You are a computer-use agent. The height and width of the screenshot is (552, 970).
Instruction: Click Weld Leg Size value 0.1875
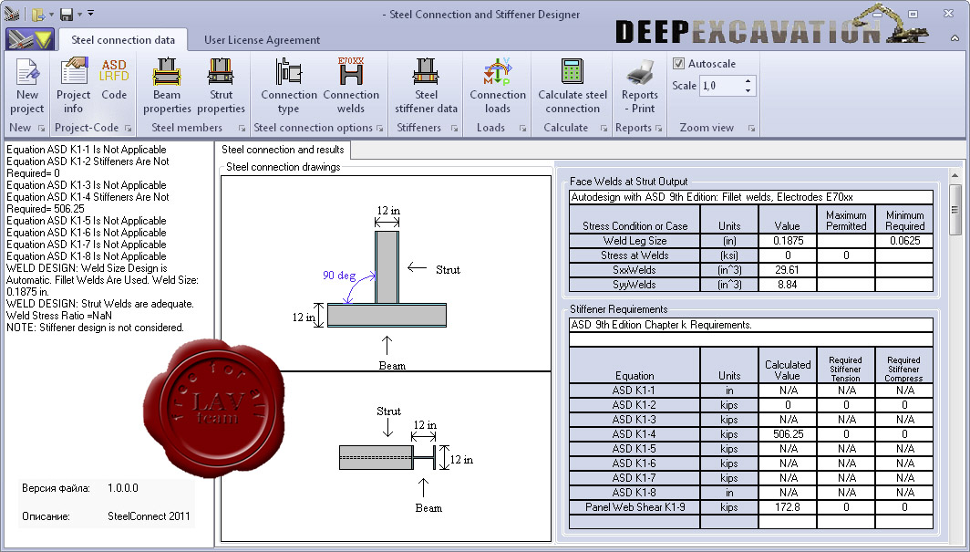[x=788, y=241]
